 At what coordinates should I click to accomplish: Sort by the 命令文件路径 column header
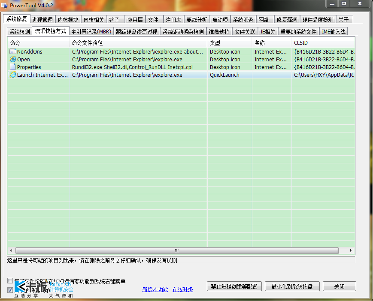click(x=138, y=43)
